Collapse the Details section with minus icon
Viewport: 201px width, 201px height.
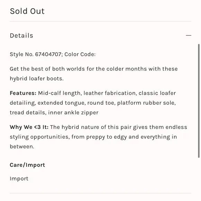click(189, 35)
